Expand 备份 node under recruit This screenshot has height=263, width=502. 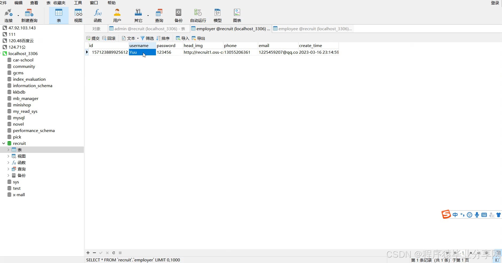point(8,175)
